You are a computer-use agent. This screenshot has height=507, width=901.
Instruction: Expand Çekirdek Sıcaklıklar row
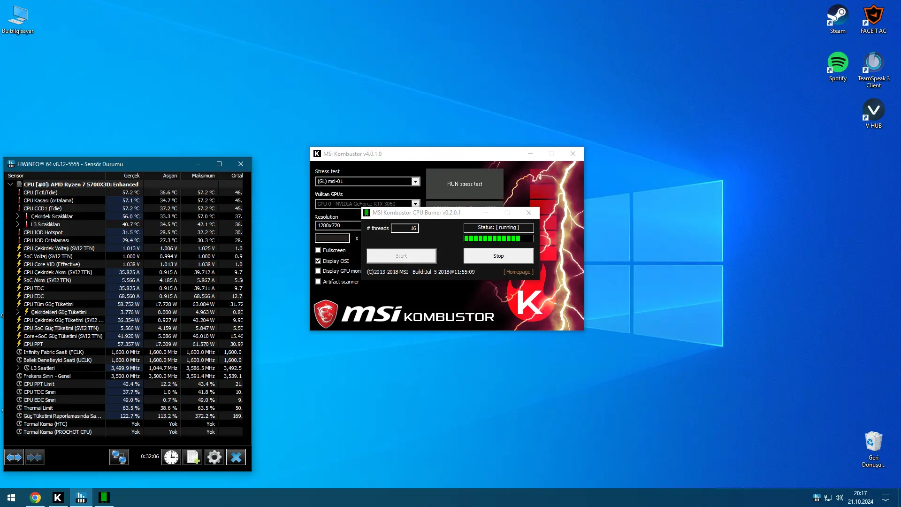[x=18, y=216]
